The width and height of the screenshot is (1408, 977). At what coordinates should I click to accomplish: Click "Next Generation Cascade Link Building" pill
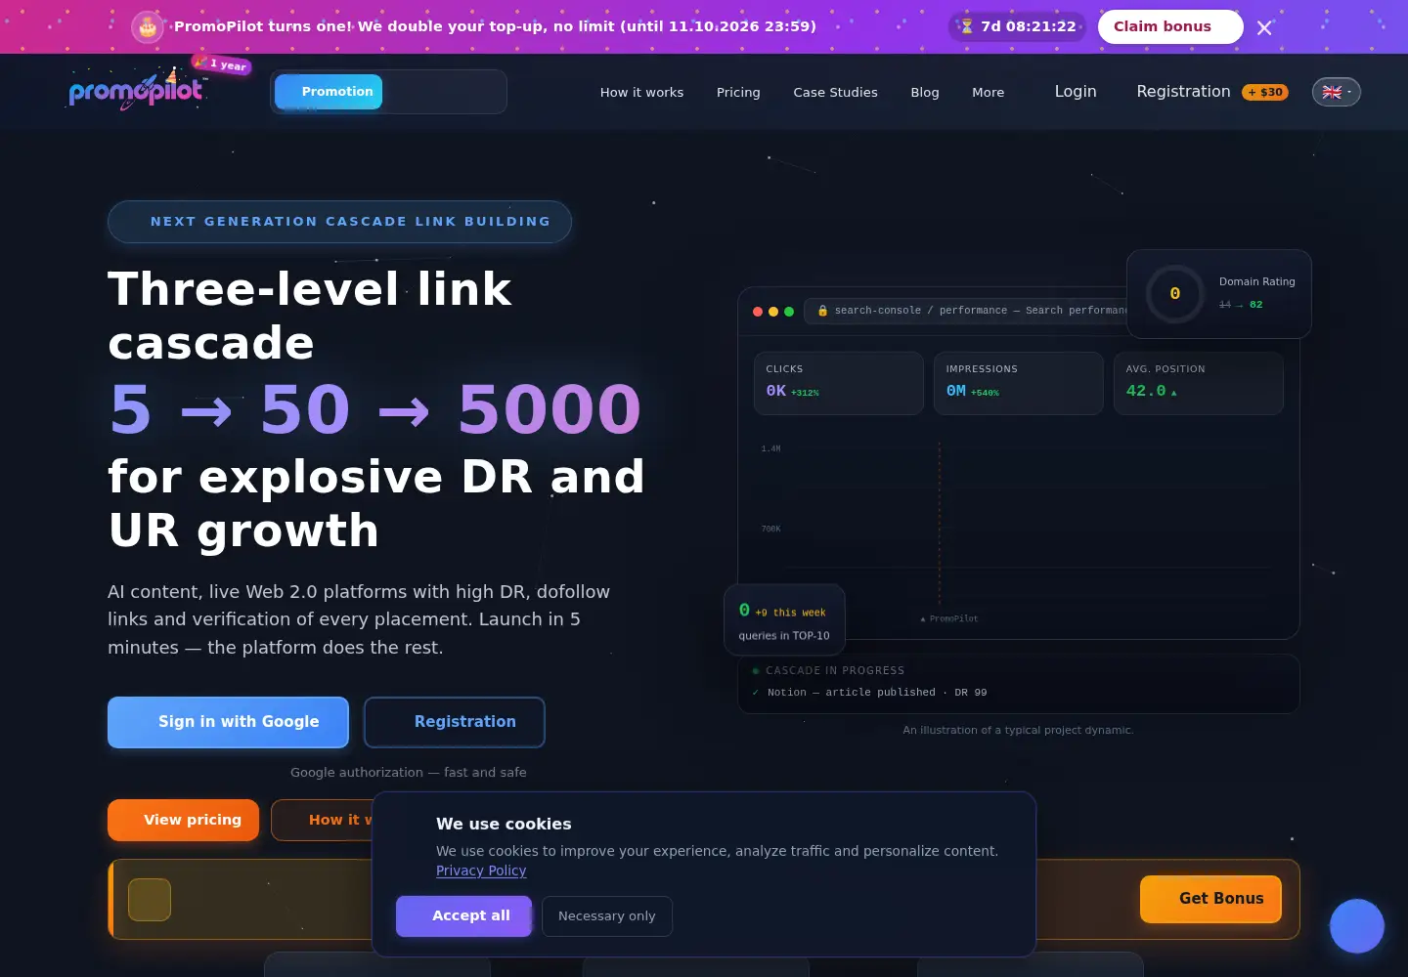(x=339, y=222)
